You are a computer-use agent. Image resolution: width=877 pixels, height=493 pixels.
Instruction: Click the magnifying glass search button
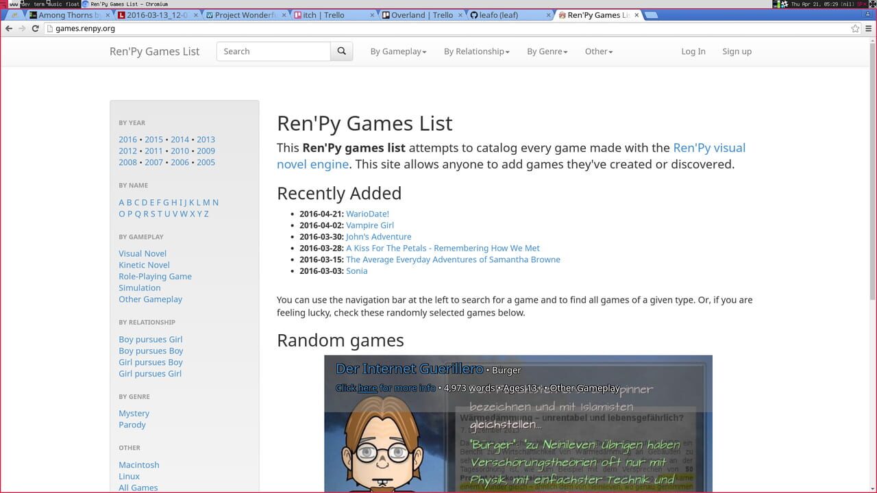[x=341, y=51]
